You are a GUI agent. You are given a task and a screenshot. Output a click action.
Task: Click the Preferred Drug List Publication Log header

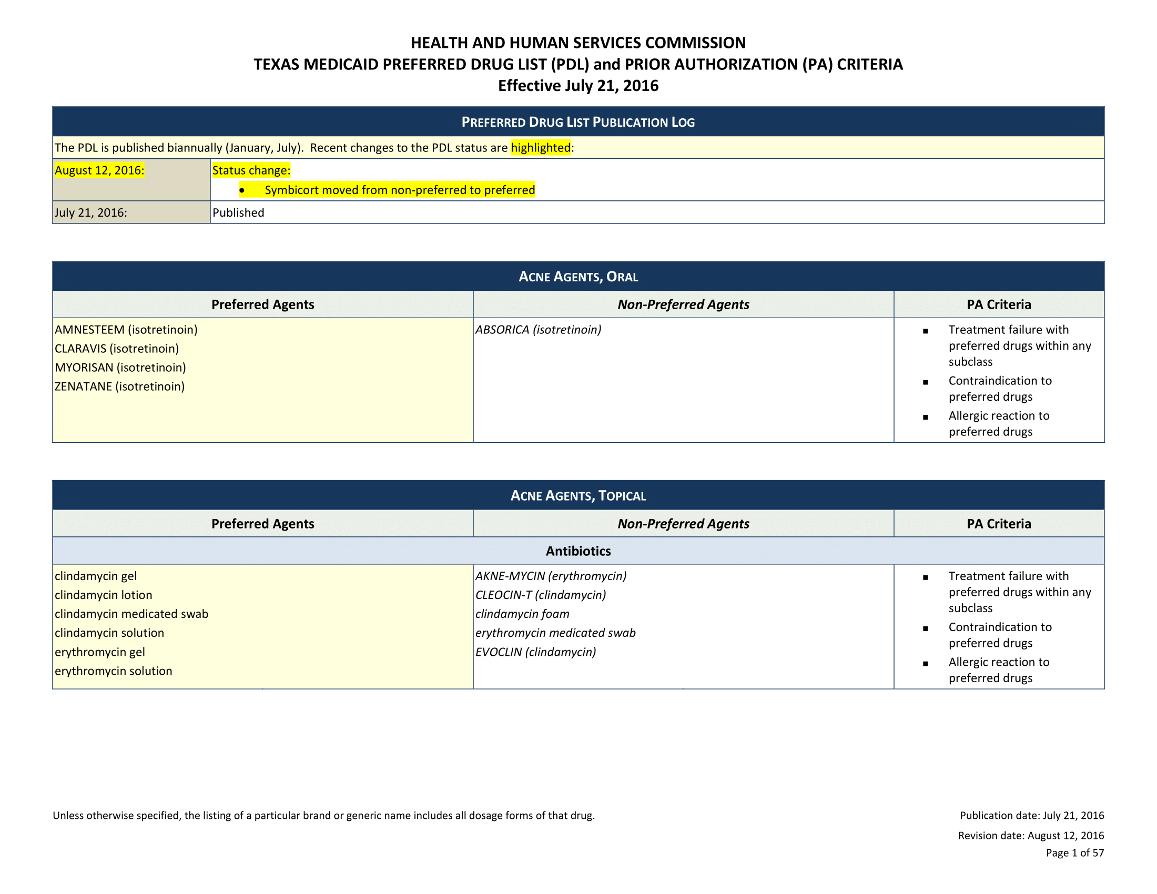click(x=578, y=123)
